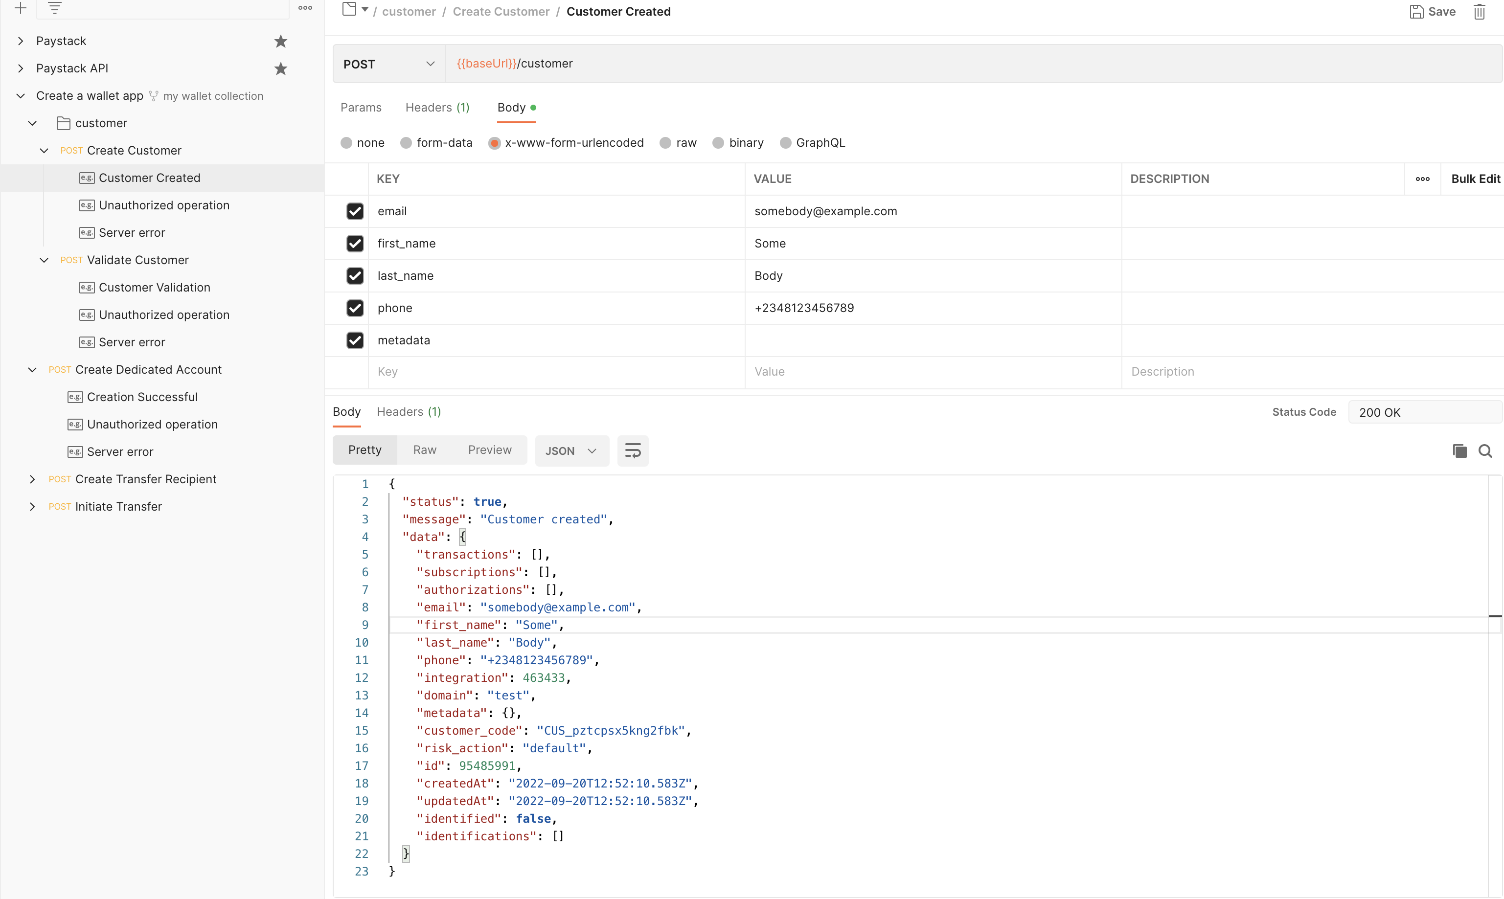This screenshot has width=1504, height=899.
Task: Search within the response body
Action: click(x=1484, y=450)
